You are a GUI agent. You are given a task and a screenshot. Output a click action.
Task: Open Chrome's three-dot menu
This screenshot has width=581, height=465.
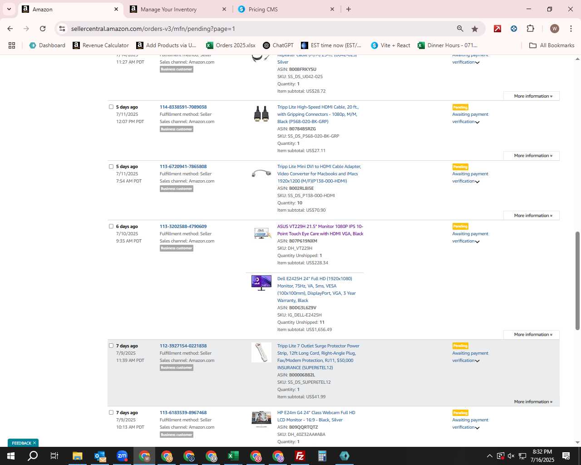tap(571, 29)
